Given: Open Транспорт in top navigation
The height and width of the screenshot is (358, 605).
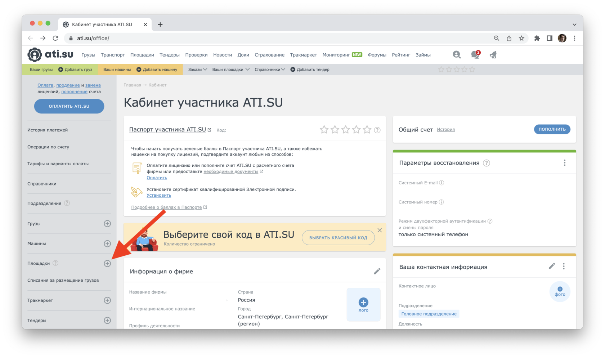Looking at the screenshot, I should tap(113, 55).
